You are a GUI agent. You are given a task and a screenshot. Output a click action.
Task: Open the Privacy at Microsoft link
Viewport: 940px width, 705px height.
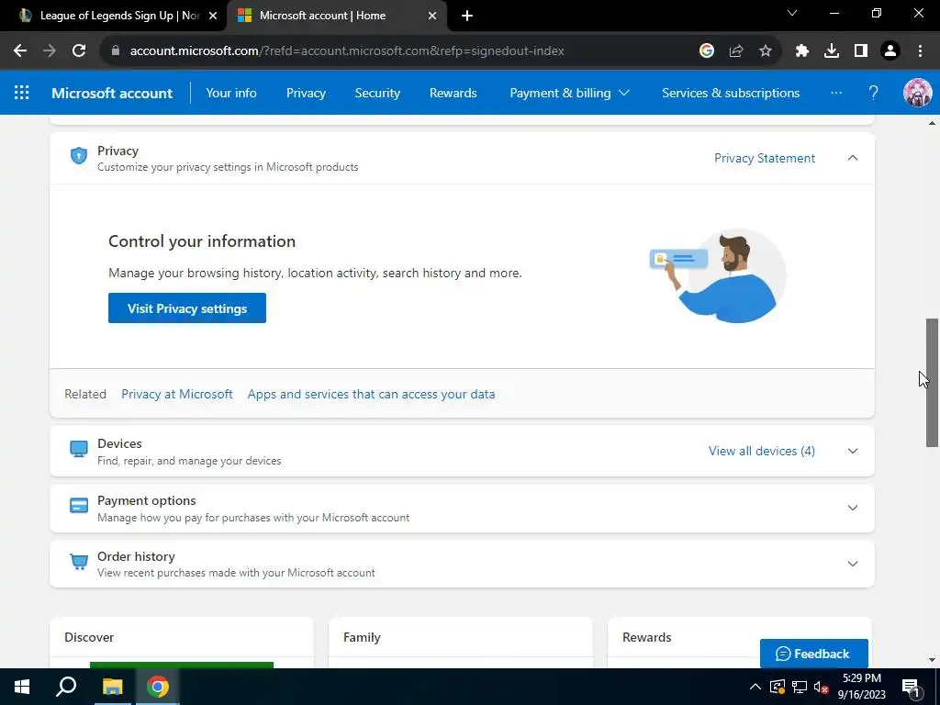click(x=177, y=394)
